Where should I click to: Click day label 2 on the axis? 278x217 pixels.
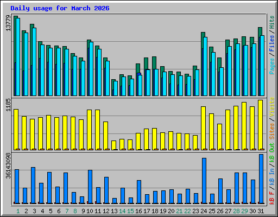pos(26,211)
